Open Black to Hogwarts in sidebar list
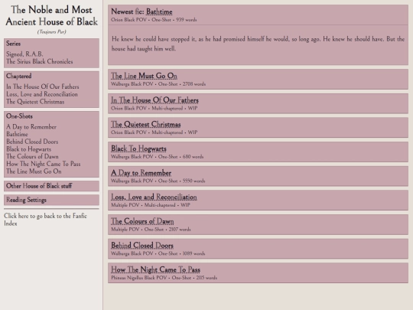The height and width of the screenshot is (310, 413). click(29, 149)
